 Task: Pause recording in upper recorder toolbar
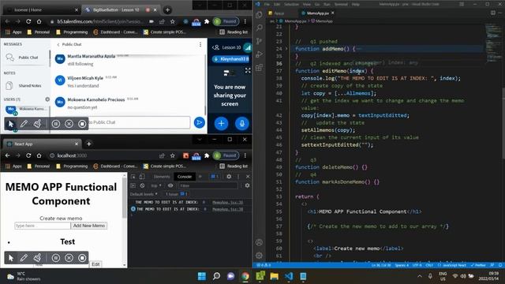56,124
